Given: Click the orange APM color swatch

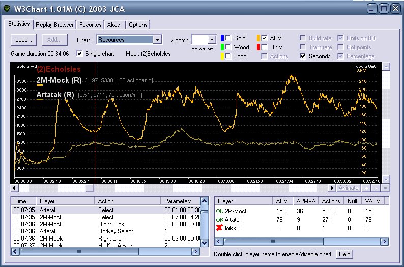Looking at the screenshot, I should [x=258, y=38].
